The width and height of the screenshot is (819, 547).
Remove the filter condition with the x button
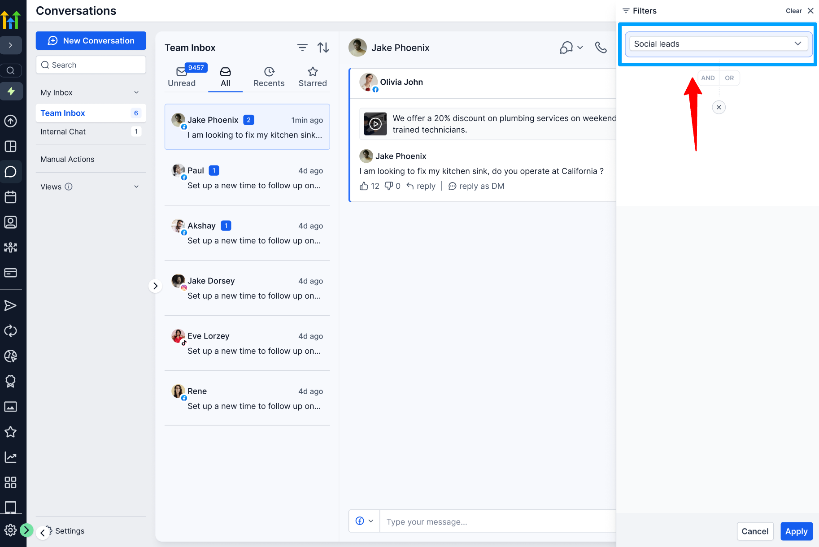(719, 107)
